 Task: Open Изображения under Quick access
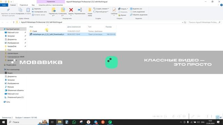coord(13,43)
